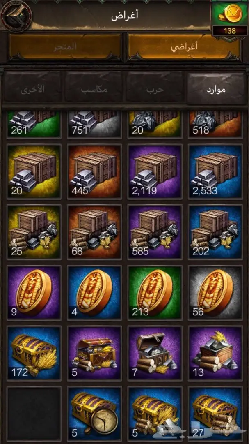Choose the golden chest with logs showing 27
The width and height of the screenshot is (249, 444).
tap(215, 414)
